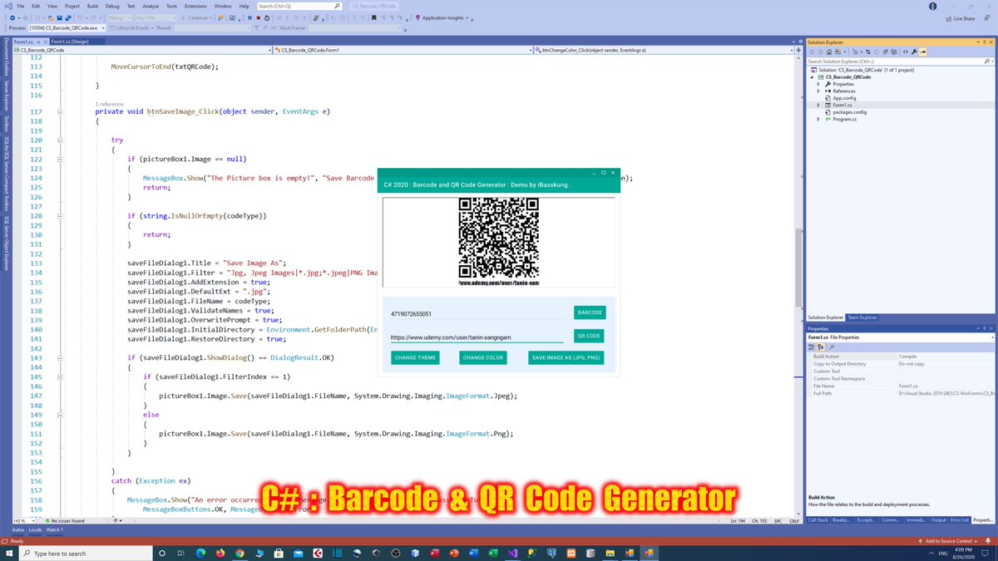Collapse the btnSaveImage_Click method outline
The width and height of the screenshot is (998, 561).
click(59, 111)
